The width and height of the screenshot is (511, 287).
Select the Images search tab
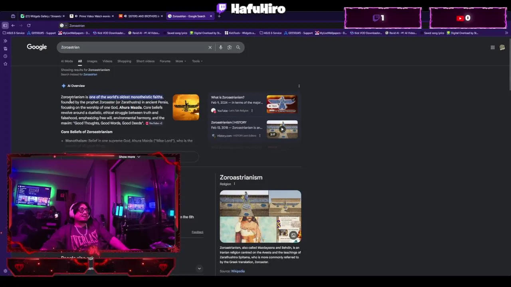(x=92, y=61)
